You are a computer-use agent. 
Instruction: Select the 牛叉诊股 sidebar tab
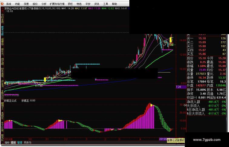(x=2, y=126)
